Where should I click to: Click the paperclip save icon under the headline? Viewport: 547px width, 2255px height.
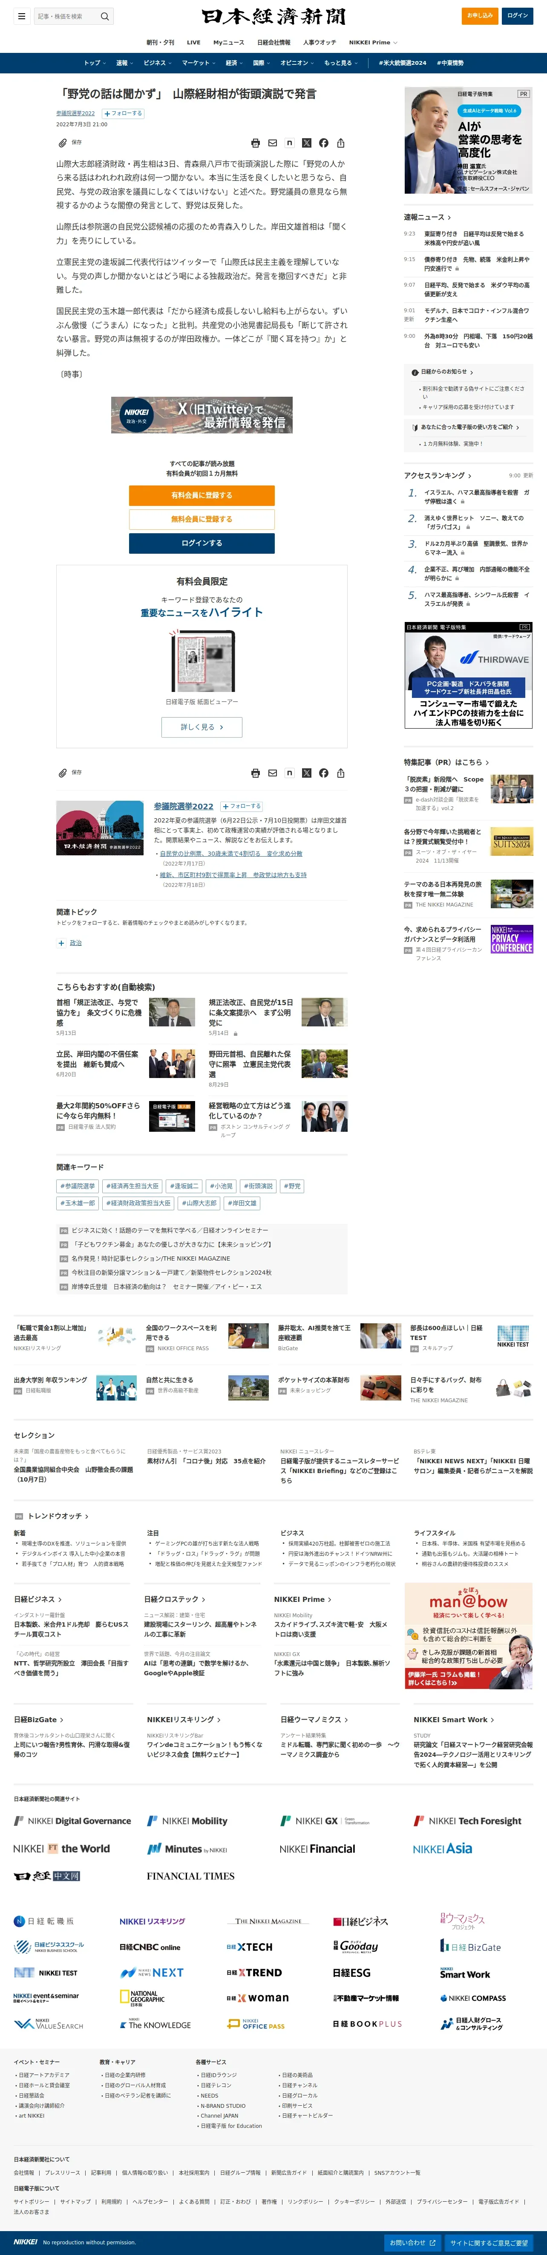coord(63,142)
